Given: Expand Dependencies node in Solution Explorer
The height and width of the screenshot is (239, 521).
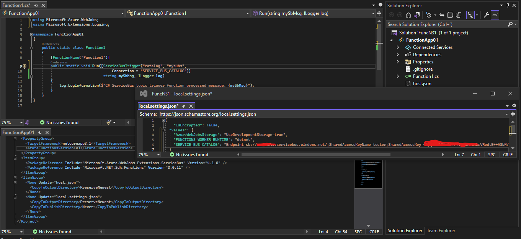Looking at the screenshot, I should pos(398,55).
